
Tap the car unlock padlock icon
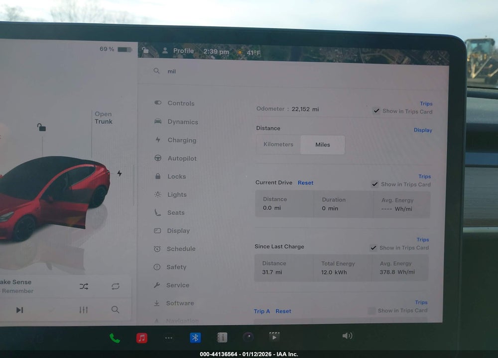point(41,127)
